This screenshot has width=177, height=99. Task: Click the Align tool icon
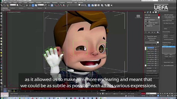tap(85, 5)
